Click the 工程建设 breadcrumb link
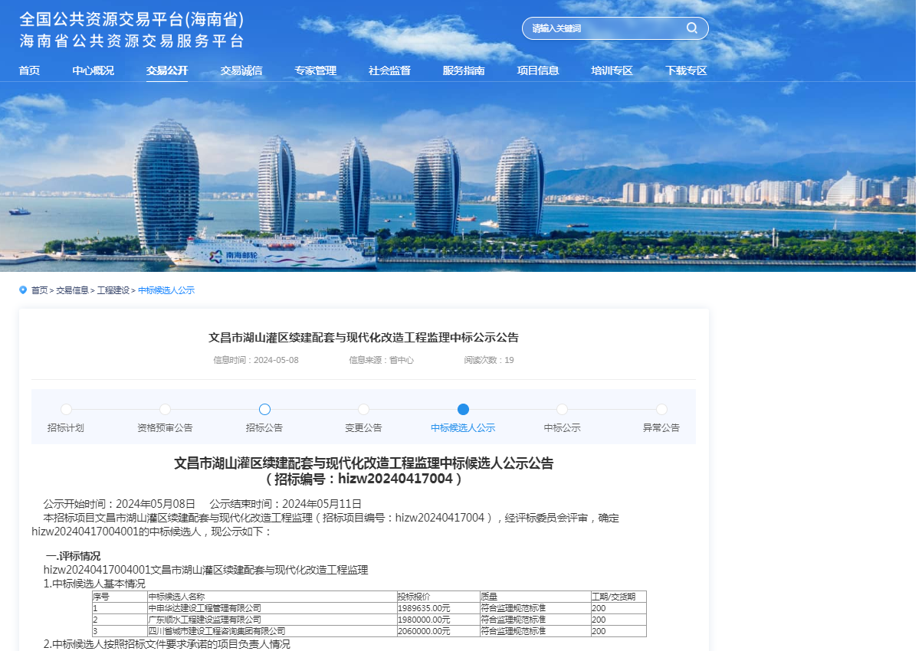This screenshot has height=651, width=922. pos(113,291)
